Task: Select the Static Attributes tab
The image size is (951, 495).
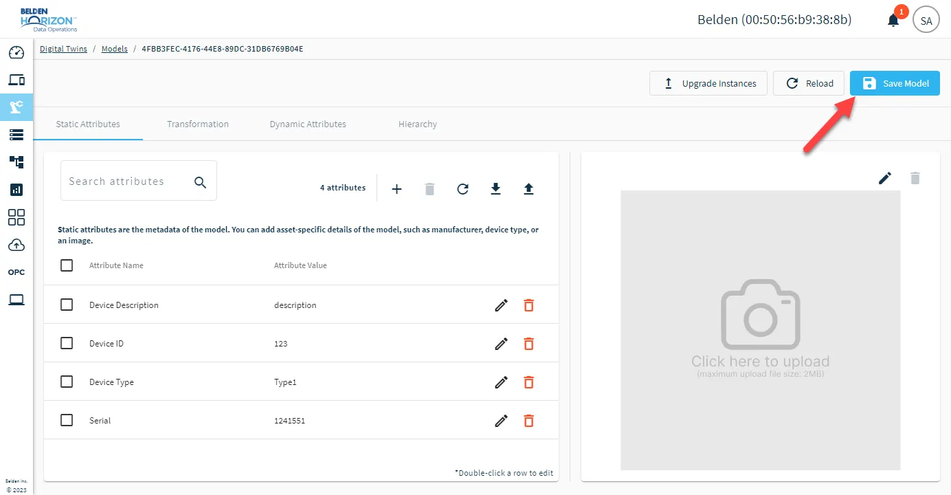Action: click(x=88, y=124)
